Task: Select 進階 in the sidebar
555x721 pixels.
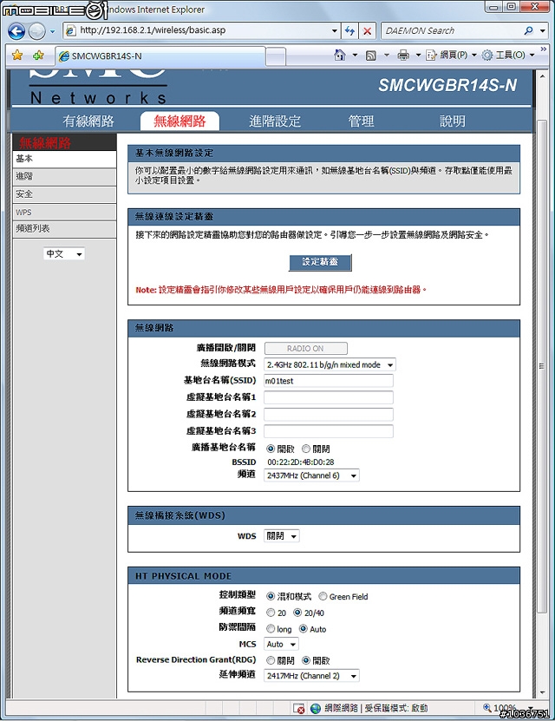Action: pyautogui.click(x=64, y=177)
